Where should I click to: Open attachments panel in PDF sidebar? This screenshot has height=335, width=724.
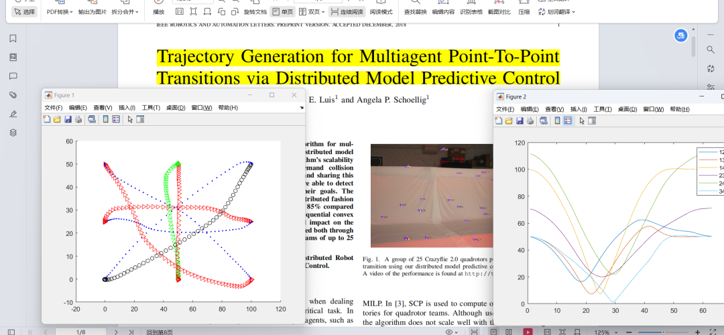(13, 95)
